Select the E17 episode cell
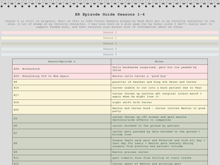The image size is (220, 165). [62, 95]
